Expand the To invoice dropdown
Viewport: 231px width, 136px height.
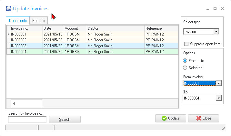point(219,99)
